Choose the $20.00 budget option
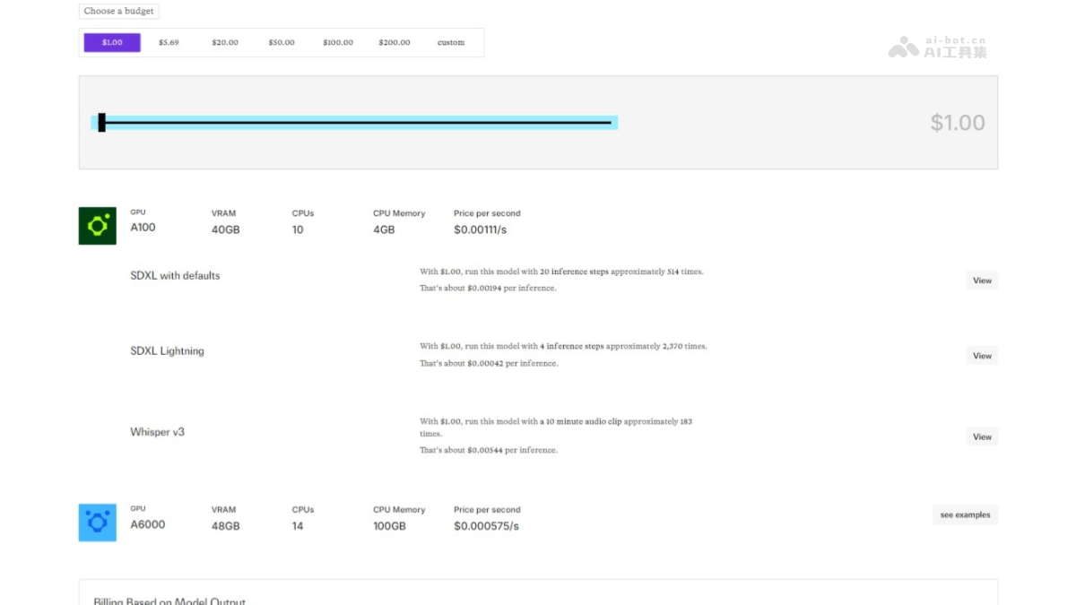 point(225,42)
